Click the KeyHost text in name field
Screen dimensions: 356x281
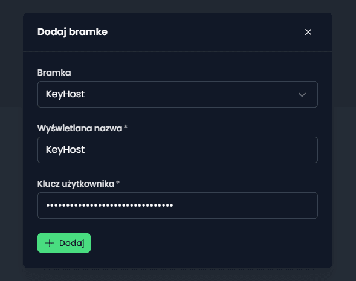pyautogui.click(x=65, y=150)
